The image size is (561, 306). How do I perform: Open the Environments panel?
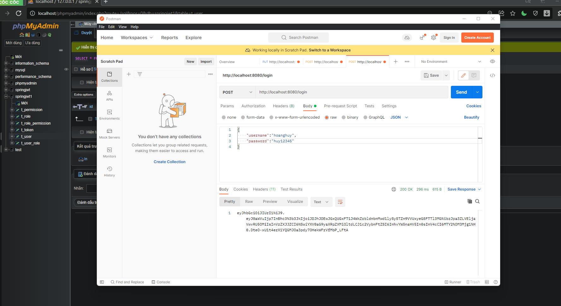109,115
